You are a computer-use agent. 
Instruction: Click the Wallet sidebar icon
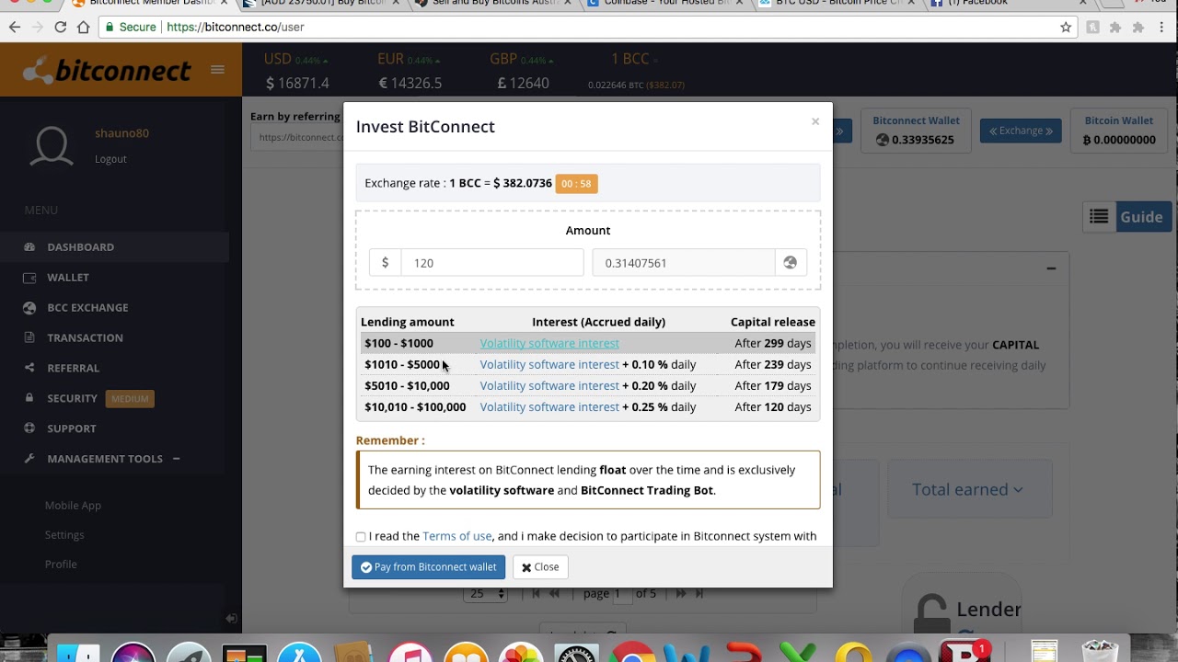29,277
